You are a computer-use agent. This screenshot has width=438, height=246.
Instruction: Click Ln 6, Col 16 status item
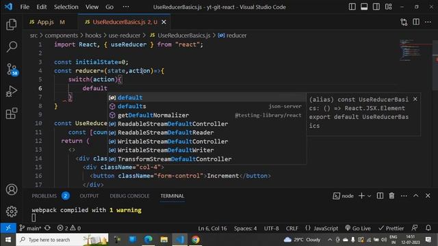[212, 228]
